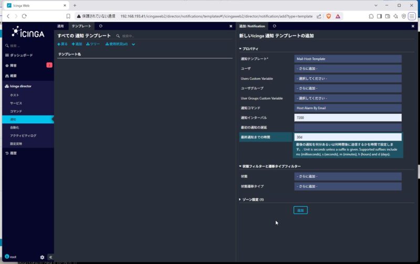Click the template list search field

(x=128, y=36)
